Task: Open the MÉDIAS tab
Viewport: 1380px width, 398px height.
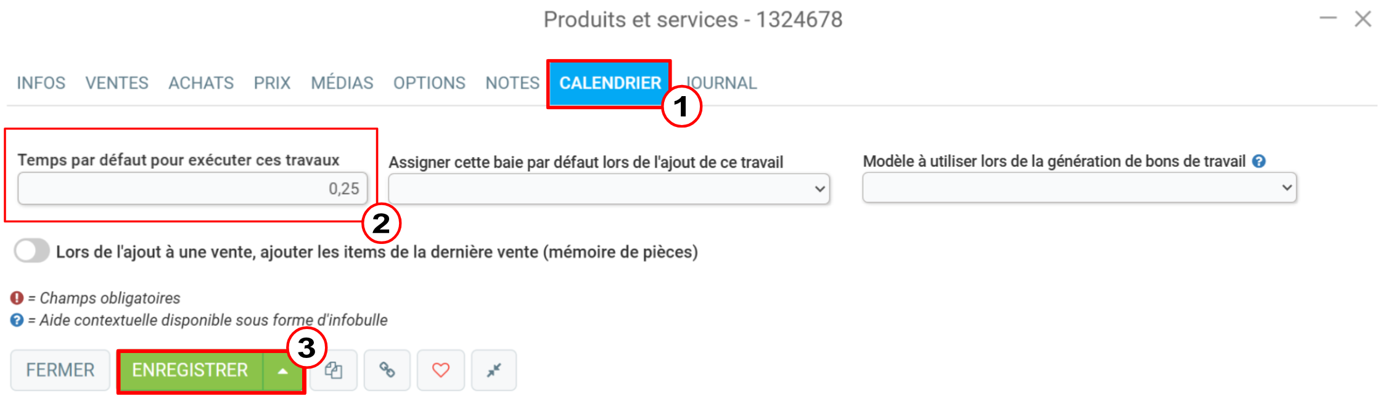Action: tap(342, 83)
